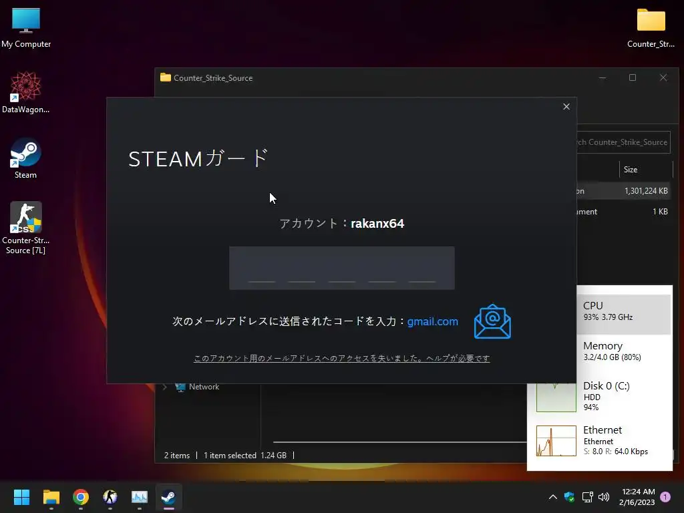Open the Counter_Str... folder on desktop
Screen dimensions: 684x513
click(651, 27)
